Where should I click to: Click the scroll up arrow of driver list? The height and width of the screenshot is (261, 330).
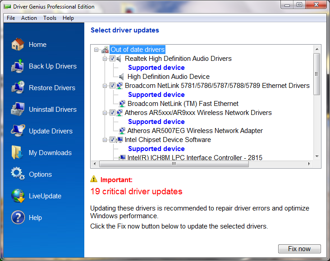pyautogui.click(x=317, y=49)
